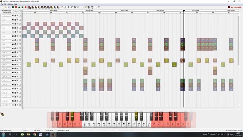Toggle the lock on Layer 14
The width and height of the screenshot is (243, 137).
pos(15,68)
